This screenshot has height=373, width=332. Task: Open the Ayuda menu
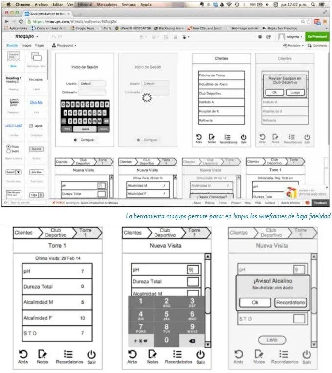click(146, 4)
